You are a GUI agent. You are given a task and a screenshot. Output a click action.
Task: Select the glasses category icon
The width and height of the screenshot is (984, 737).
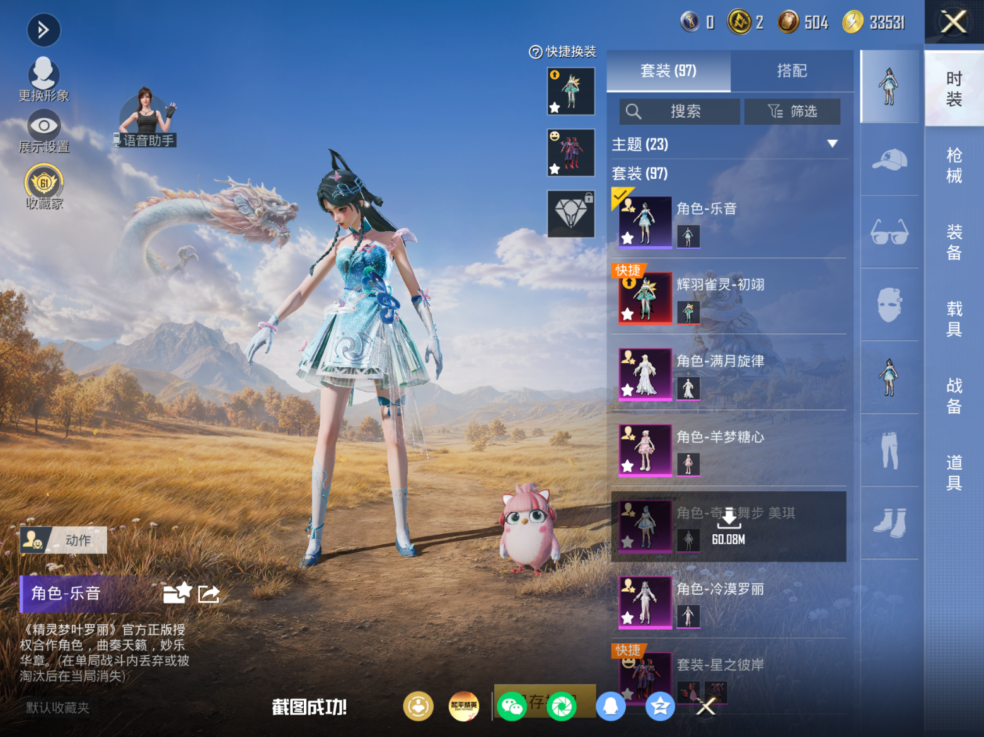click(889, 232)
